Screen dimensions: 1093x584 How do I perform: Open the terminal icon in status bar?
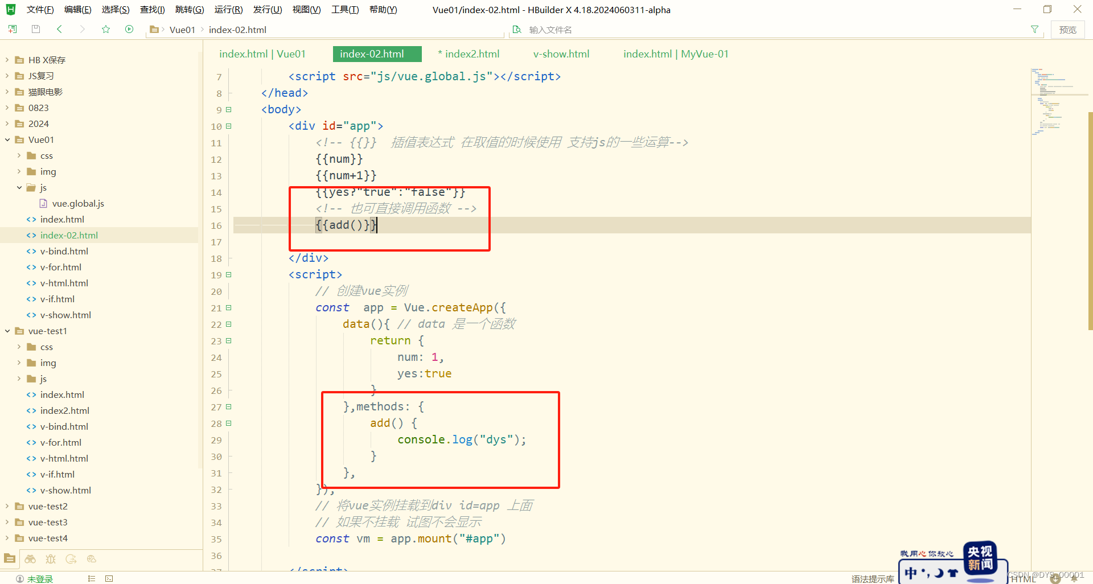click(109, 578)
